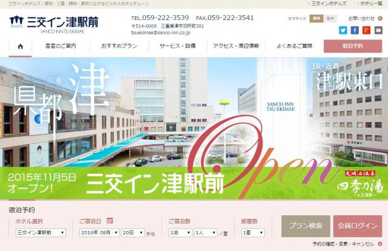Click the 会員ログイン button

click(358, 226)
